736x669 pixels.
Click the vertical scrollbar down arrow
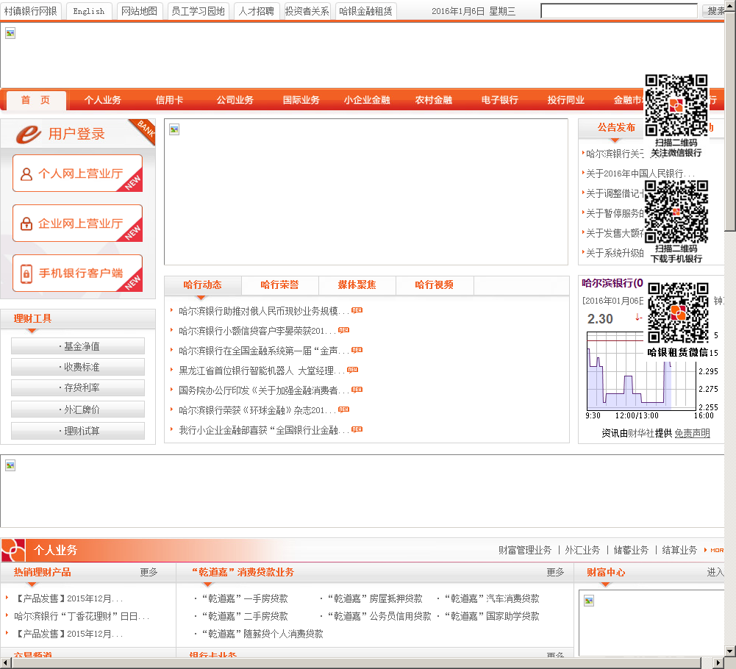730,651
